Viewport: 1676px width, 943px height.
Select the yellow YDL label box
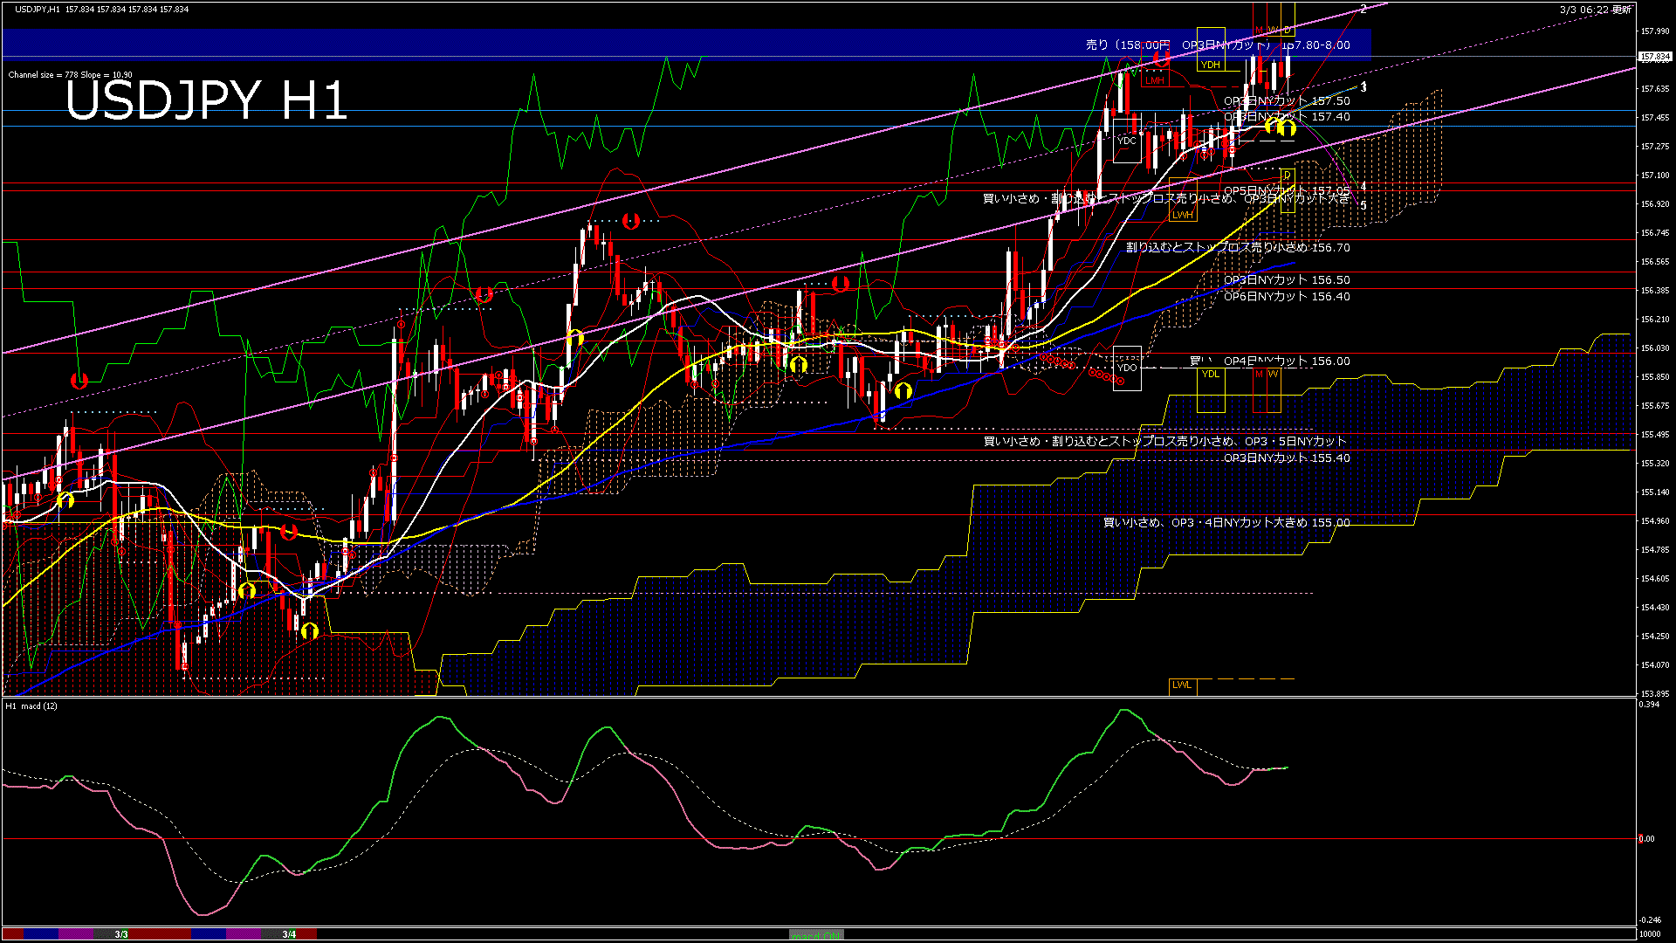[x=1210, y=375]
